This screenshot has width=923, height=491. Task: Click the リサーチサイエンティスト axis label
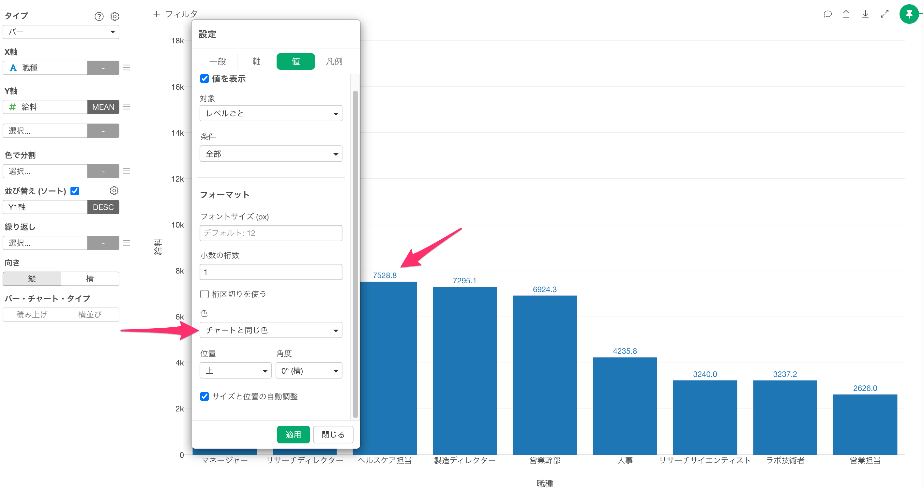point(705,460)
